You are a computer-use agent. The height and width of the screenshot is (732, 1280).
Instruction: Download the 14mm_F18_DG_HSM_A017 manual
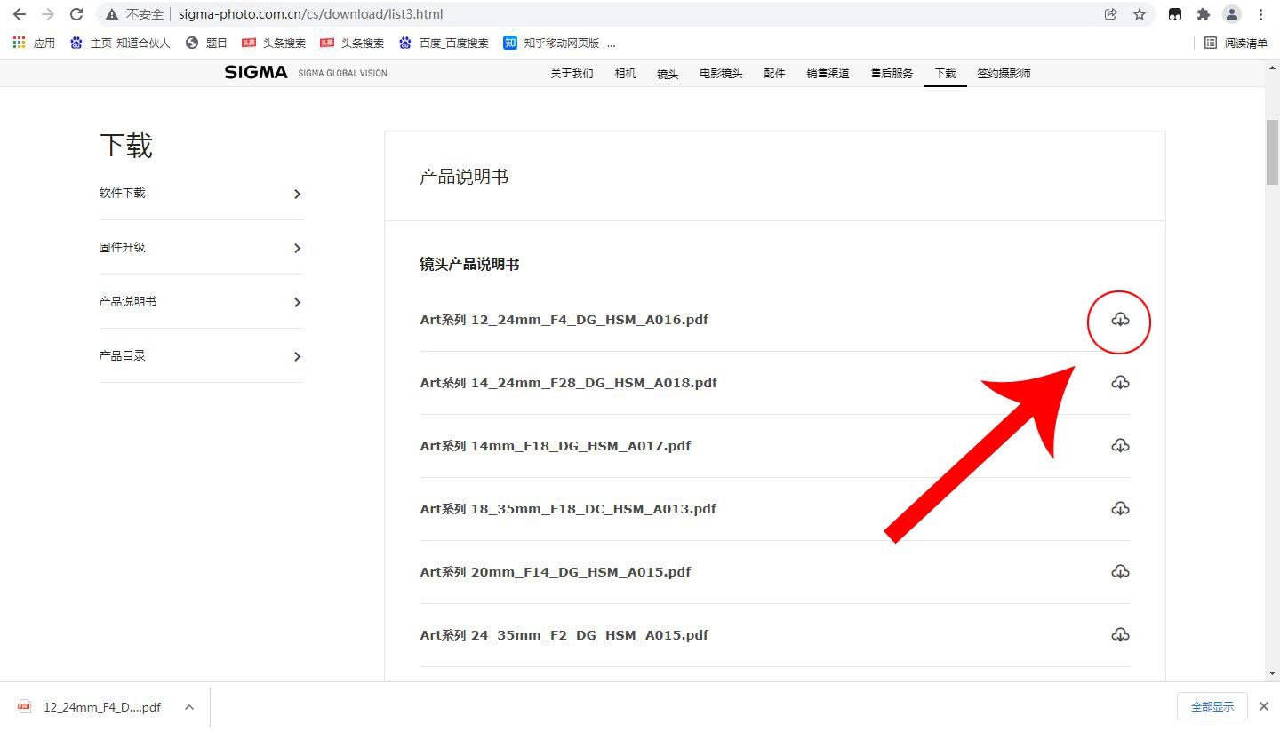(1120, 445)
